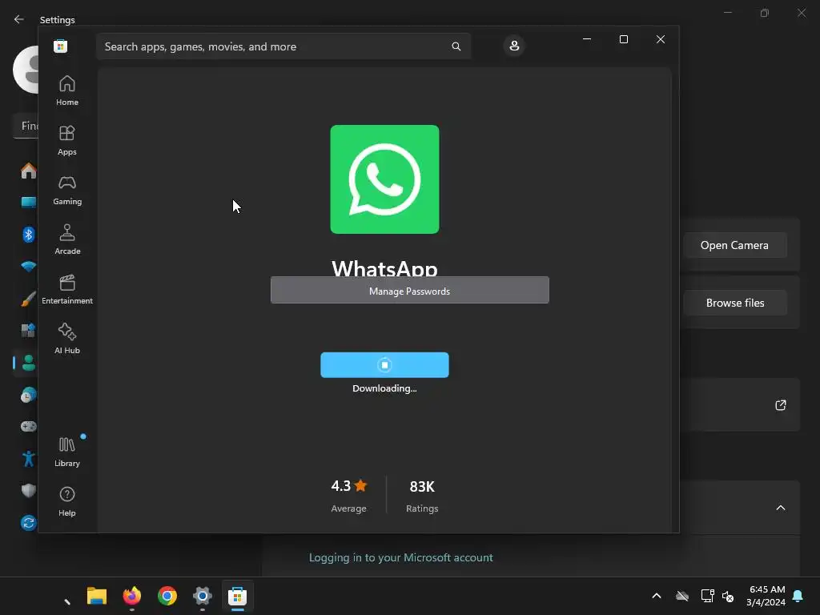Open the Arcade section in Store
Viewport: 820px width, 615px height.
pyautogui.click(x=67, y=239)
